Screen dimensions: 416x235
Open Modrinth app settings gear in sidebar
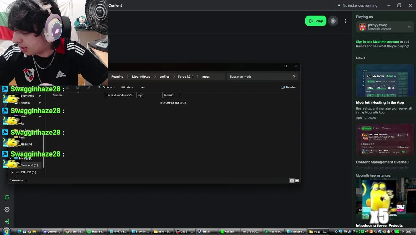point(7,209)
